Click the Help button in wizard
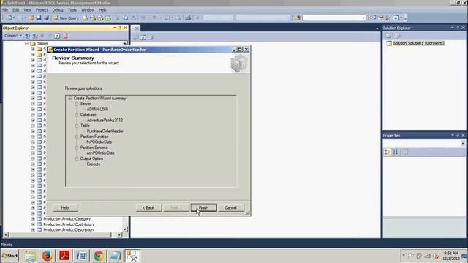Screen dimensions: 468x263 pyautogui.click(x=65, y=207)
